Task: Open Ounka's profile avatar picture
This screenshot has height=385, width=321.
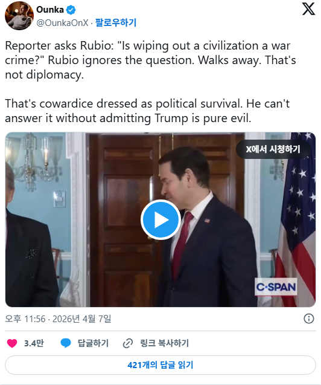Action: (x=19, y=16)
